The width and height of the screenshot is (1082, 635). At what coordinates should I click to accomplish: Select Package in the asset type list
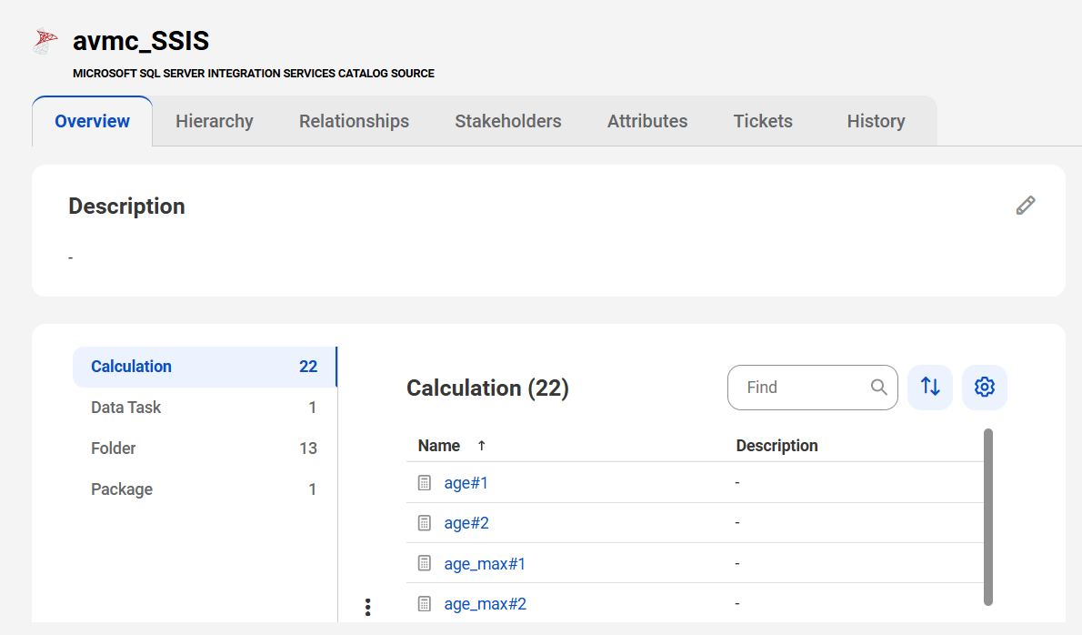(205, 489)
